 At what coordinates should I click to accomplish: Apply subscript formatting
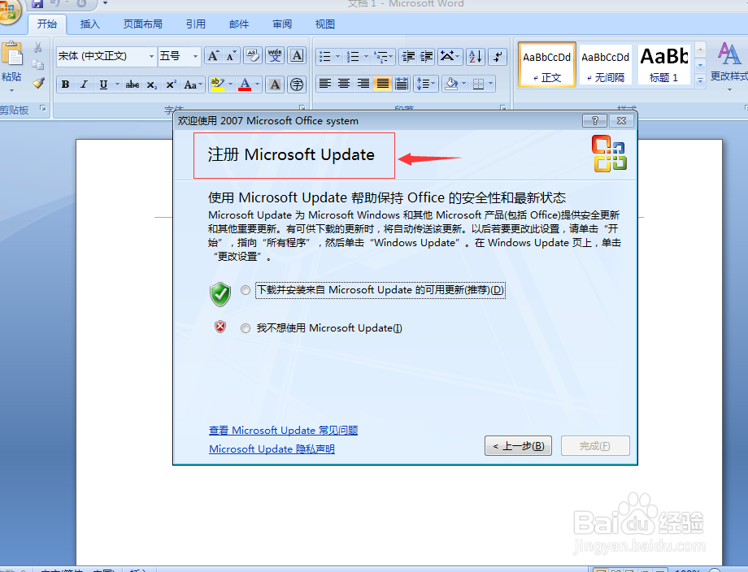click(152, 84)
